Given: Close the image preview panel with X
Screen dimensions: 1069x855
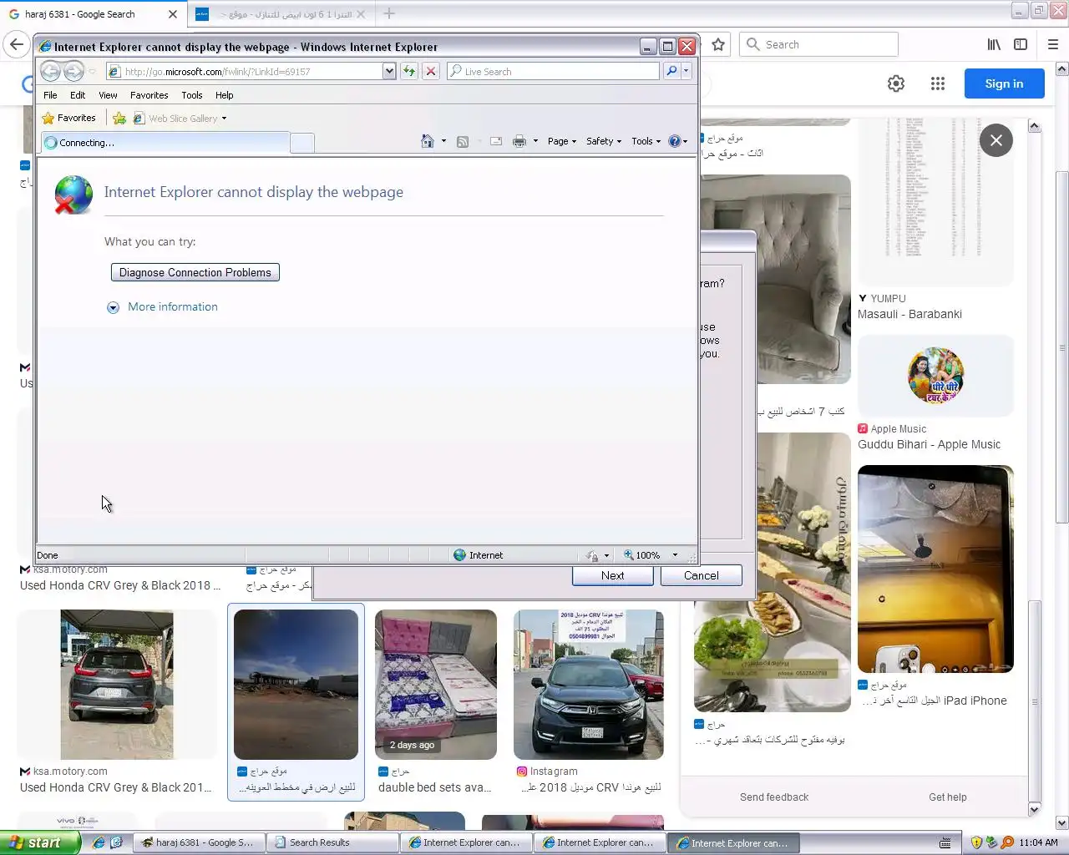Looking at the screenshot, I should pos(996,140).
